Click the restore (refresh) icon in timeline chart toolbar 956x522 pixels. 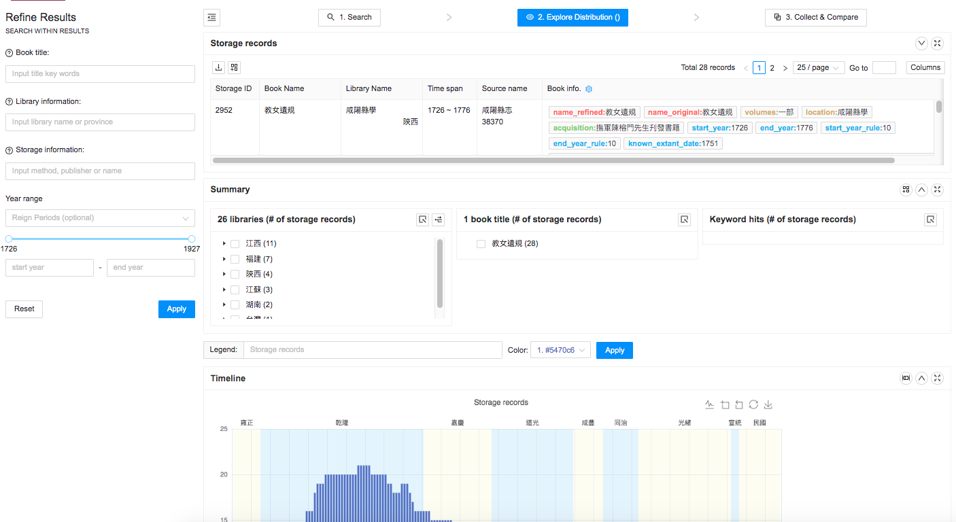click(x=753, y=405)
